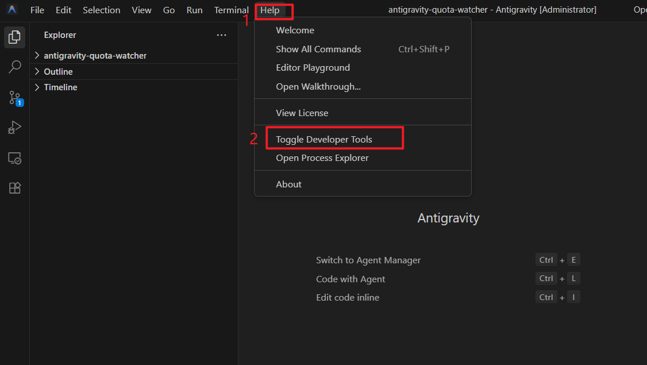Click the Explorer panel heading
The width and height of the screenshot is (647, 365).
(x=60, y=35)
